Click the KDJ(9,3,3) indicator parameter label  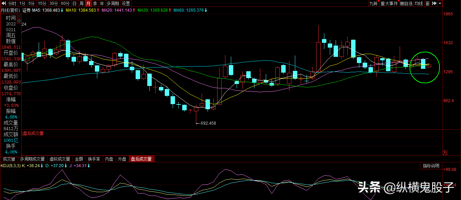coord(10,166)
